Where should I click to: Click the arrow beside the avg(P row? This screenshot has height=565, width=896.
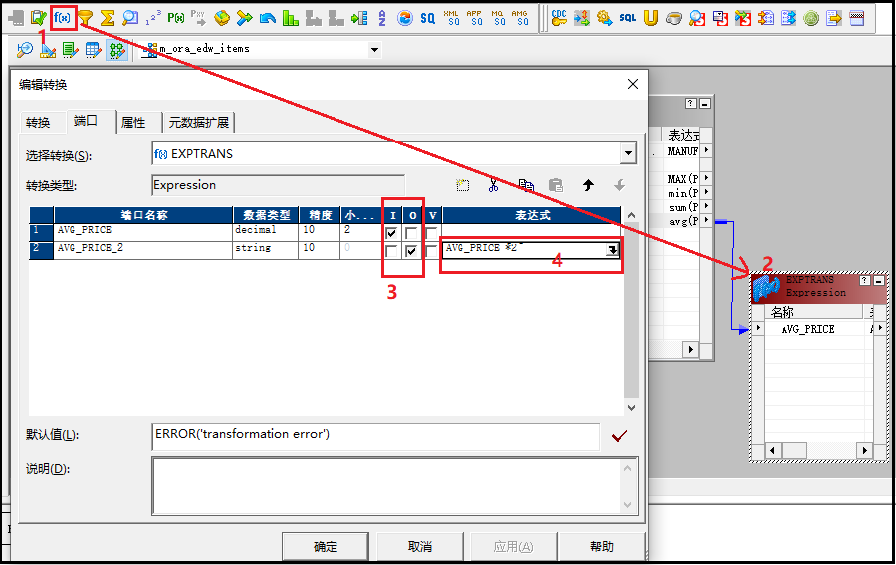tap(706, 219)
